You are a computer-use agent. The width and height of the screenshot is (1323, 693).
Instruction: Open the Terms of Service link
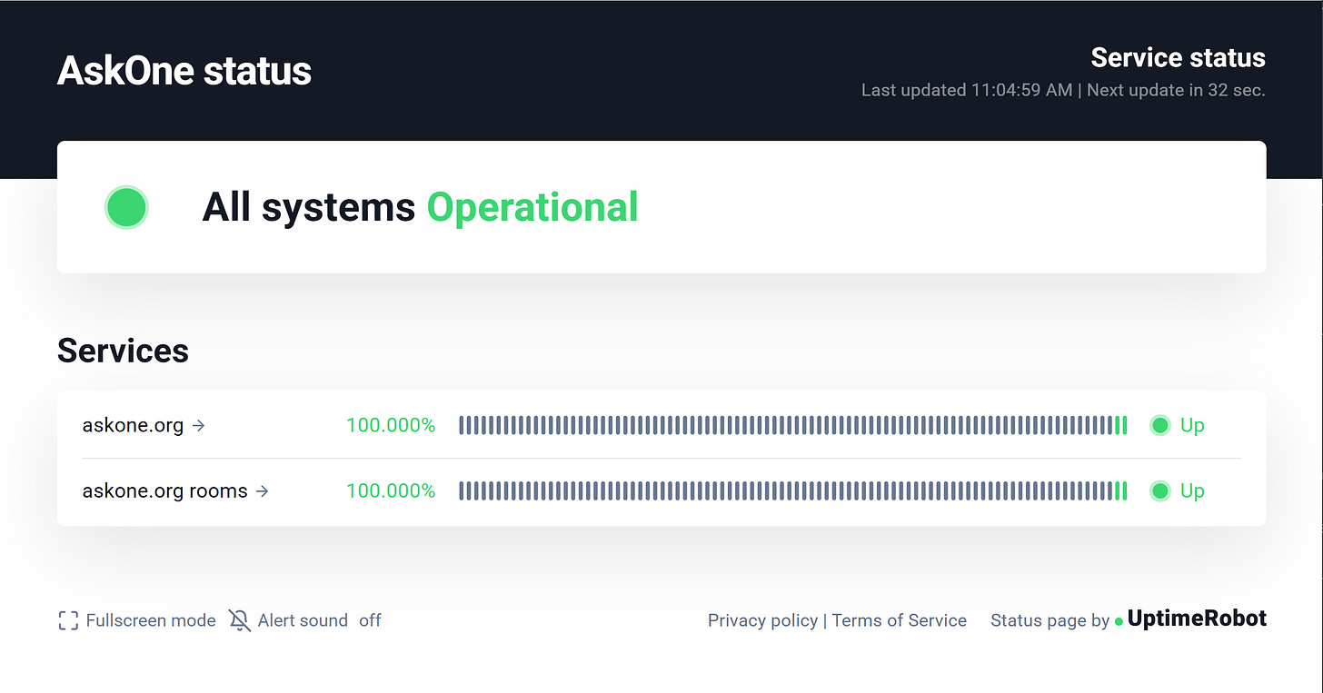pos(899,620)
